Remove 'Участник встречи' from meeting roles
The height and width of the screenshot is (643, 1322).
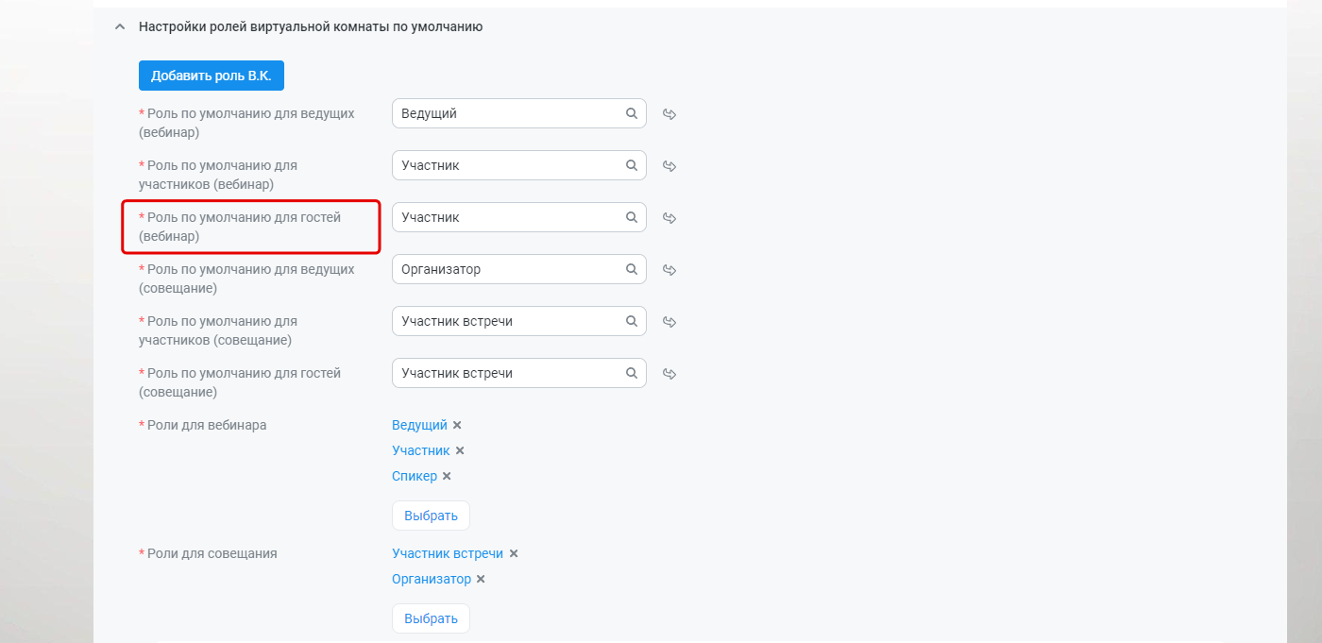pos(514,554)
